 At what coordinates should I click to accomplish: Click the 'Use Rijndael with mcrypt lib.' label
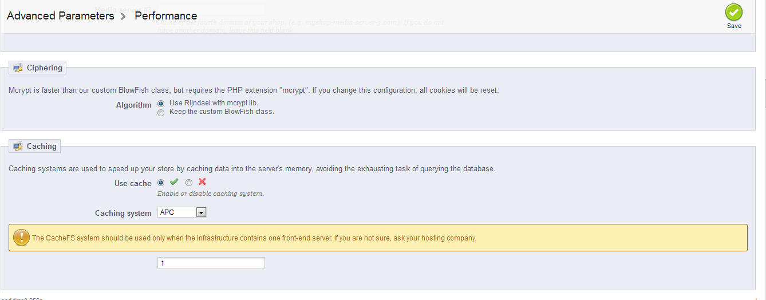tap(214, 103)
